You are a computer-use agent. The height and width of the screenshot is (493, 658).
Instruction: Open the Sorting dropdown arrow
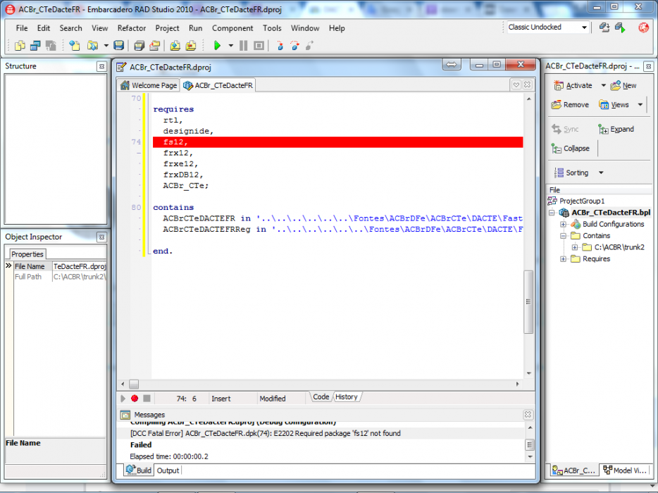[601, 173]
